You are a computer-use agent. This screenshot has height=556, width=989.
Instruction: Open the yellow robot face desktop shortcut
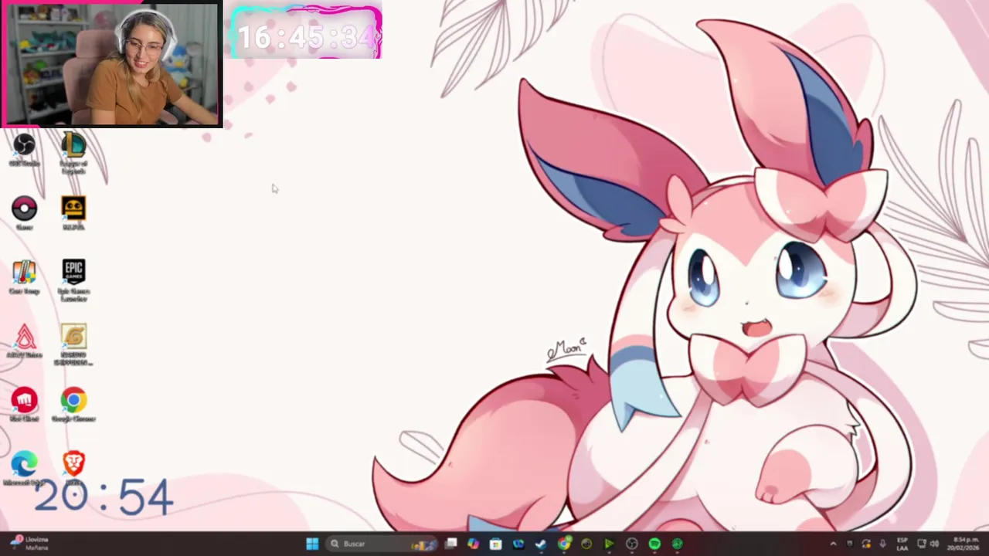pos(73,213)
